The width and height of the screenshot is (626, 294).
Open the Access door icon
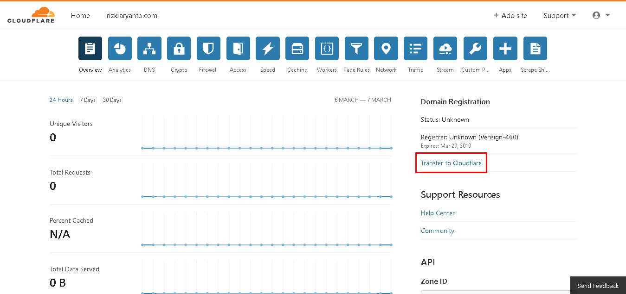[238, 49]
